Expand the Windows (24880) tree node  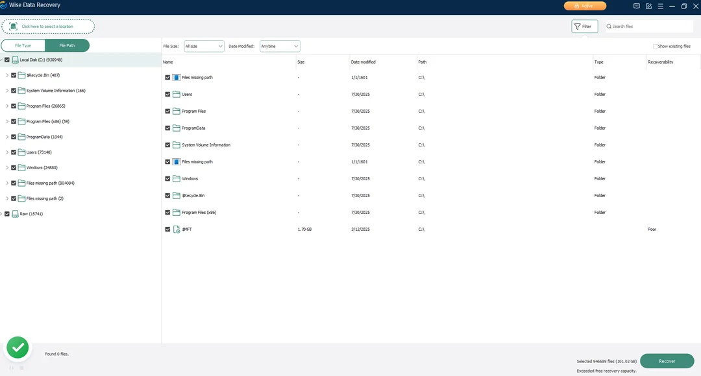[x=7, y=167]
